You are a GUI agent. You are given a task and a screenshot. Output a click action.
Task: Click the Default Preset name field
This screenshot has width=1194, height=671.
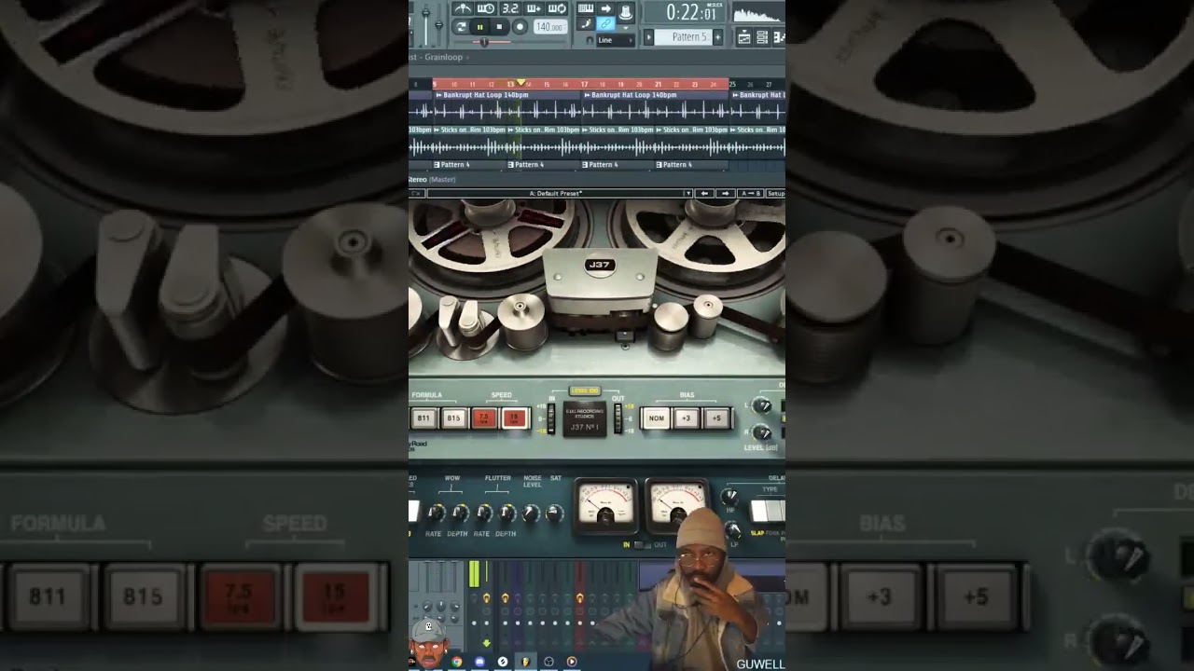point(555,194)
